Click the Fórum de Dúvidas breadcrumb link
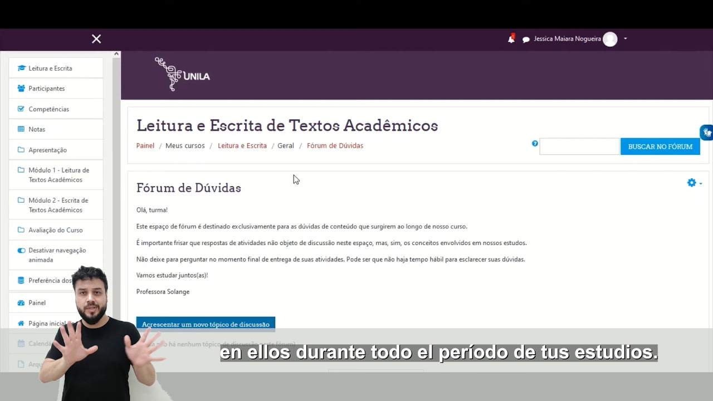The image size is (713, 401). point(335,146)
